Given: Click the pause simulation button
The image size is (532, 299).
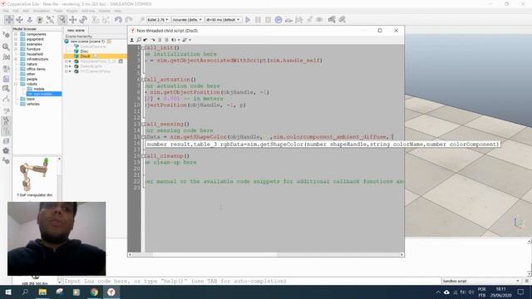Looking at the screenshot, I should tap(258, 20).
